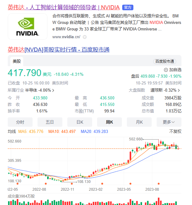Click the orange event dot near 2022-08
Screen dimensions: 192x205
pyautogui.click(x=46, y=184)
